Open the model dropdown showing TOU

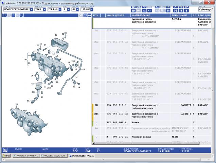click(x=44, y=10)
